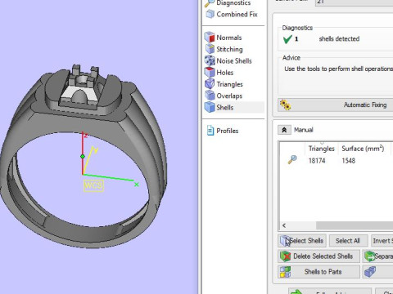Click the Stitching icon
The width and height of the screenshot is (393, 294).
(x=210, y=49)
